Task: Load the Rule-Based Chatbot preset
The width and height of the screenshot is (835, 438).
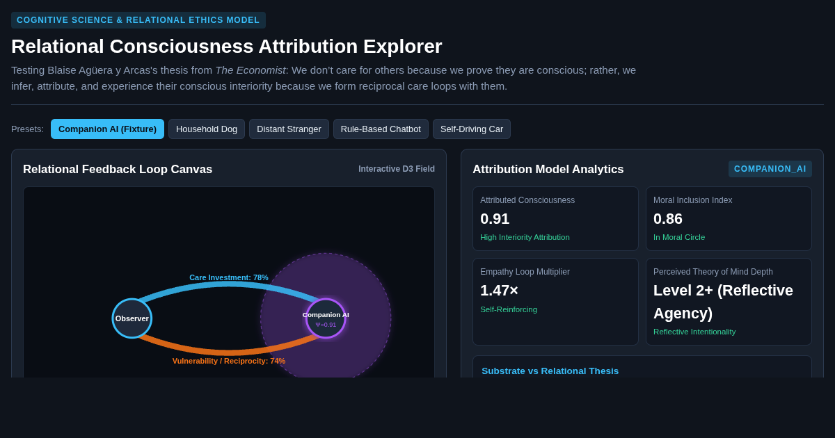Action: [381, 129]
